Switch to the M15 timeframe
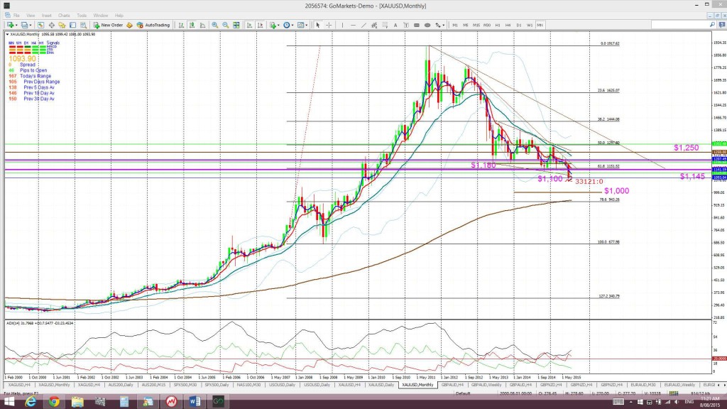This screenshot has height=409, width=727. click(x=476, y=25)
